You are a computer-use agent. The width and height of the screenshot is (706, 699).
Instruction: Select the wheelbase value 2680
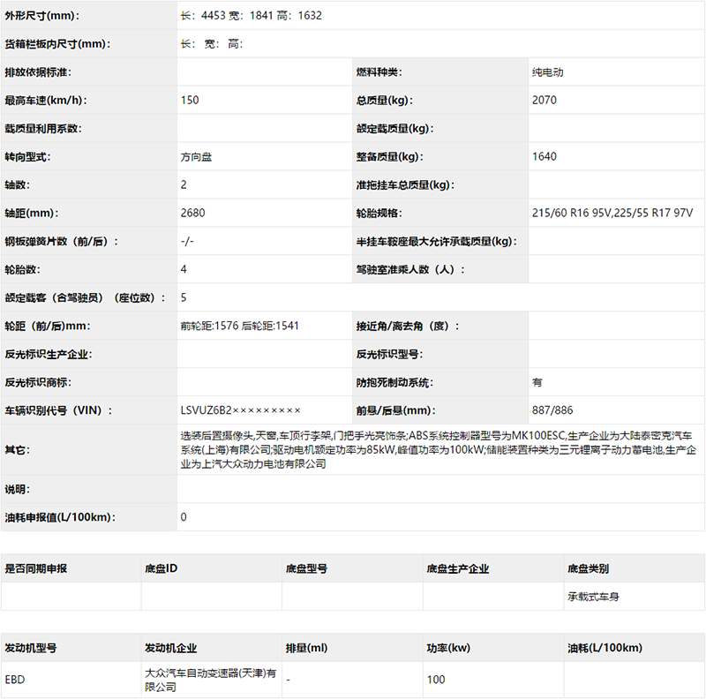(x=192, y=213)
